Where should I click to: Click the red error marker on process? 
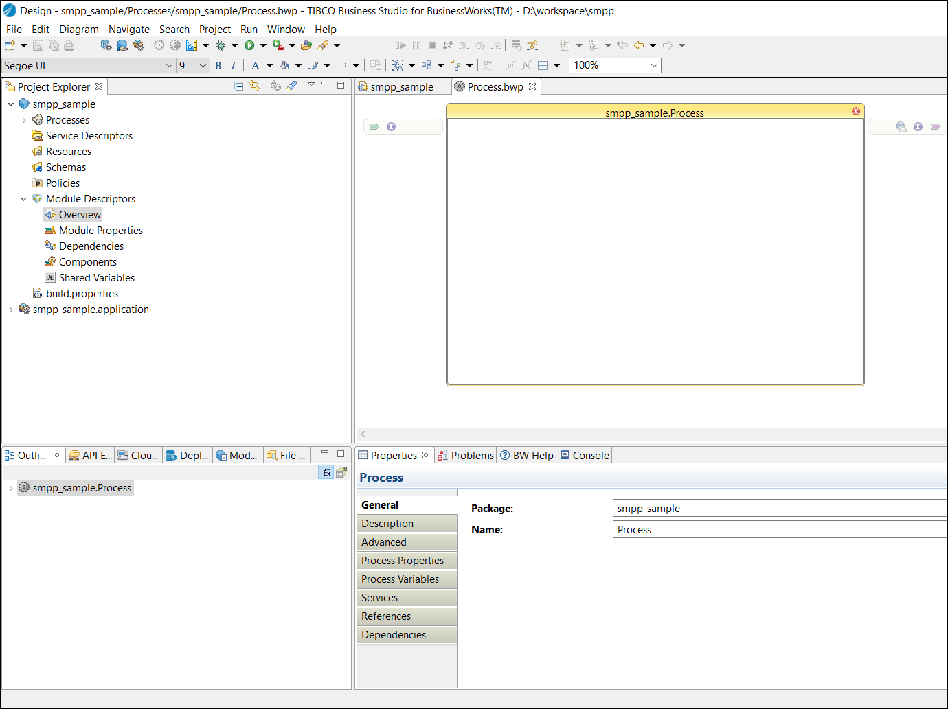coord(856,111)
